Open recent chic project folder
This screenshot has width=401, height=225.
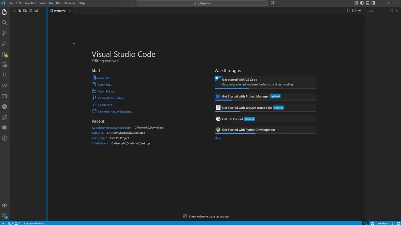tap(99, 138)
